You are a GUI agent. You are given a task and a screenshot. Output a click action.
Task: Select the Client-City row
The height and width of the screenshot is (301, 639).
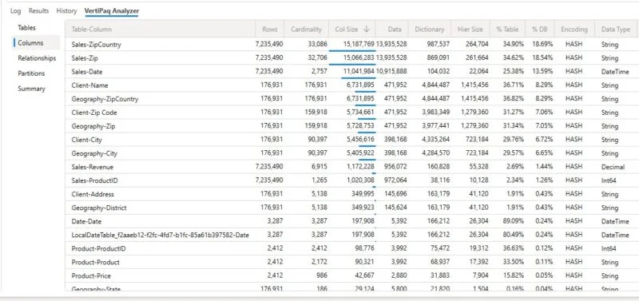click(351, 140)
